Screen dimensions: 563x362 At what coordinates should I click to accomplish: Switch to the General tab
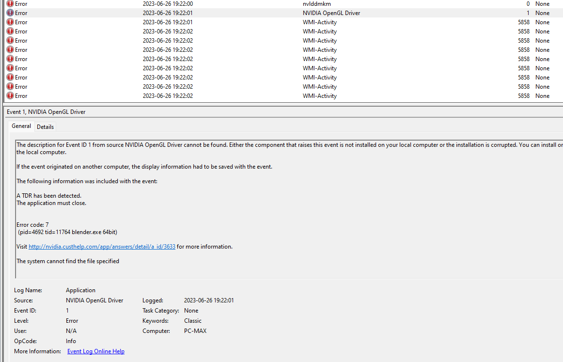(21, 126)
